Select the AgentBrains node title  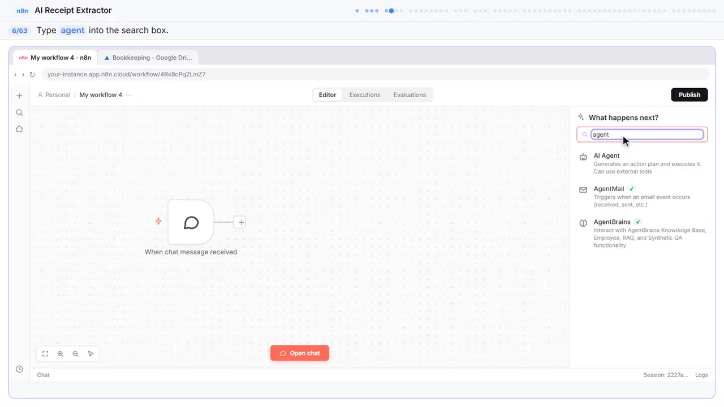(x=612, y=222)
